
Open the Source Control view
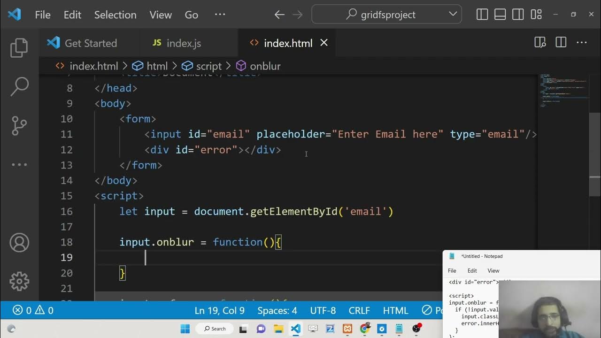(19, 125)
